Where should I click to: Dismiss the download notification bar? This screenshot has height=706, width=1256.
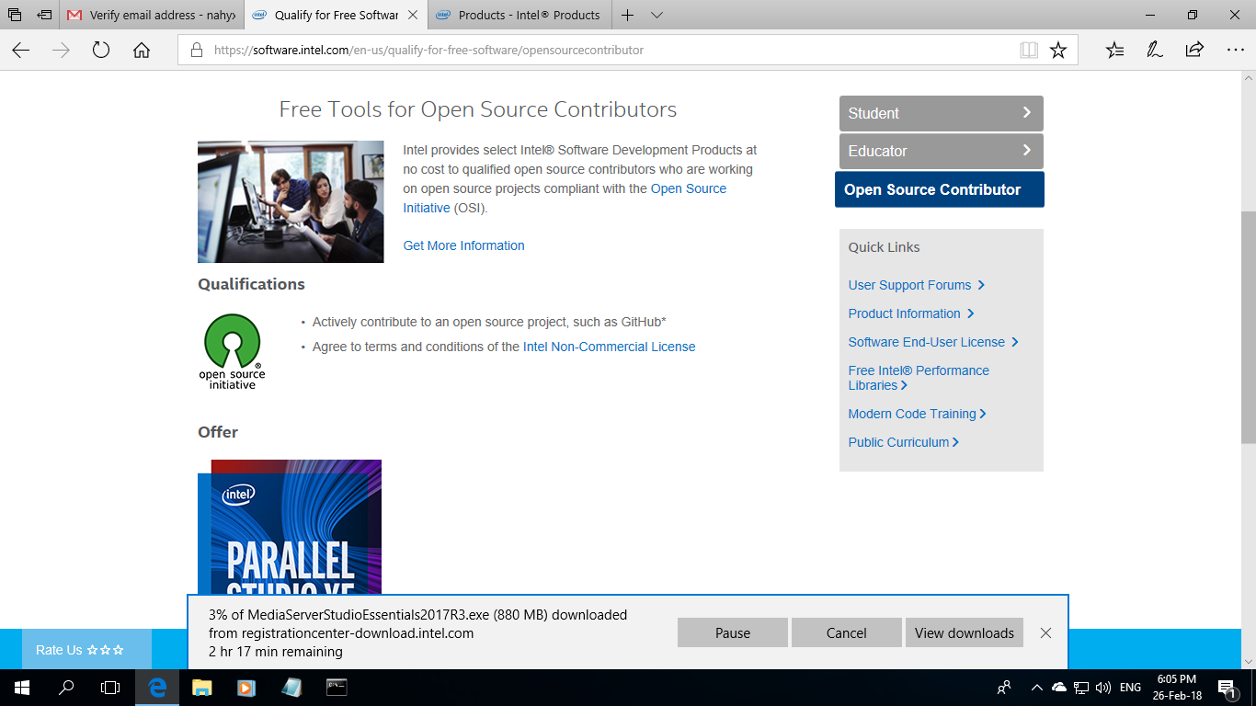click(x=1045, y=632)
